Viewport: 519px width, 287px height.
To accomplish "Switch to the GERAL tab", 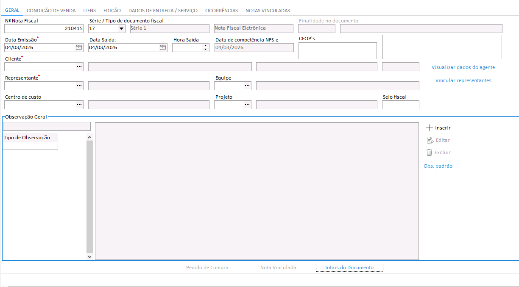I will 12,11.
